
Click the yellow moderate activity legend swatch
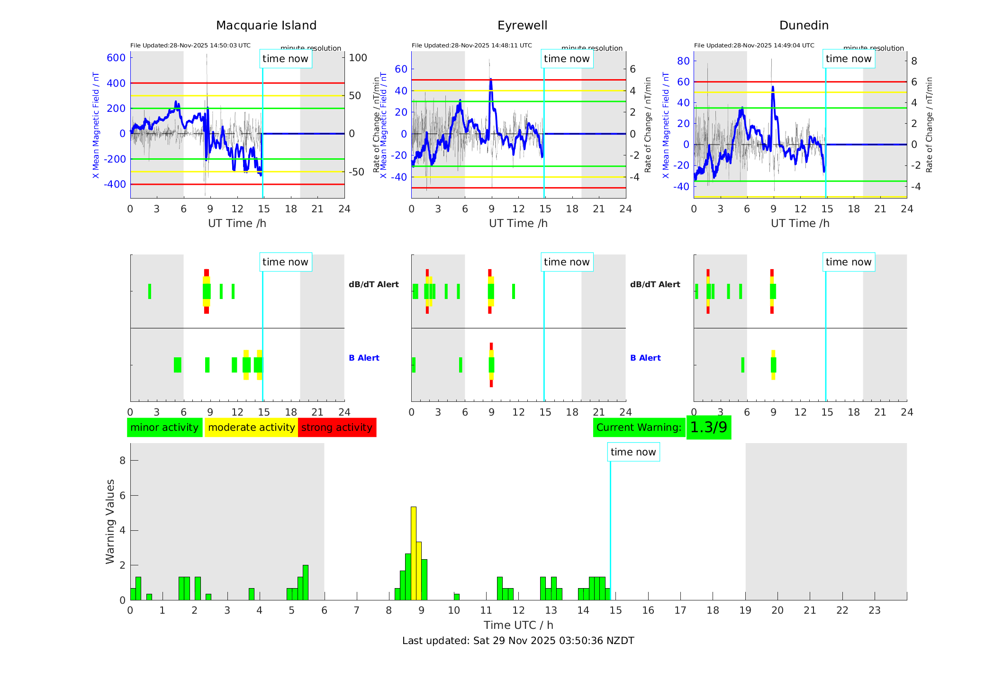[x=251, y=427]
